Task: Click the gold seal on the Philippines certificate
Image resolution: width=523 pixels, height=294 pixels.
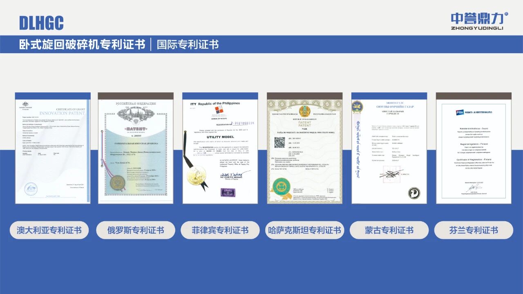Action: click(196, 175)
